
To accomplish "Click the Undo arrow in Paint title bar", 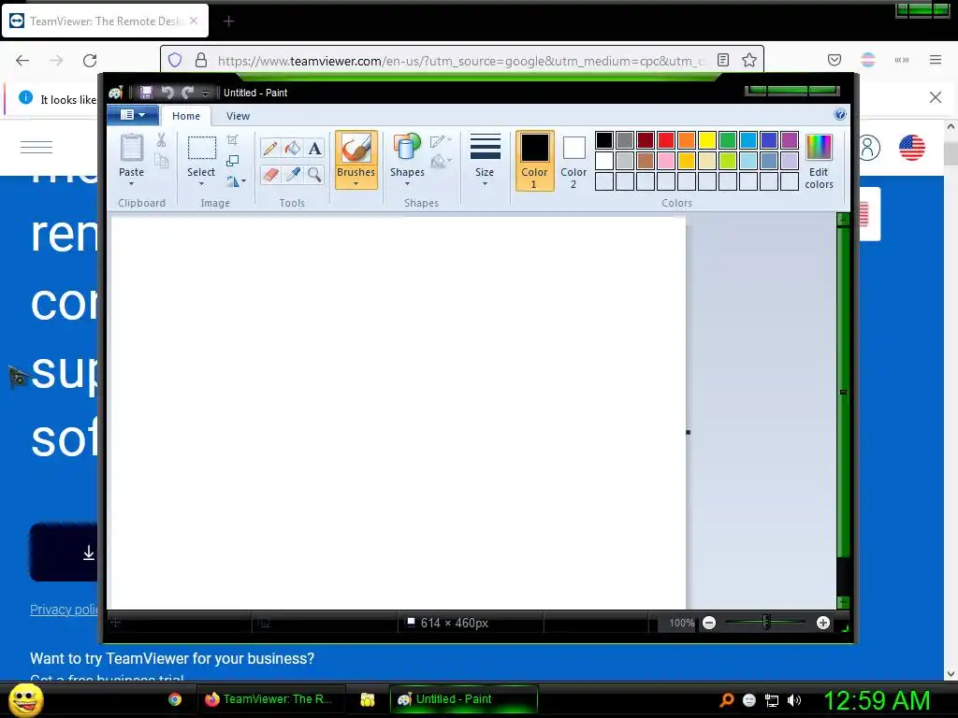I will [x=167, y=93].
